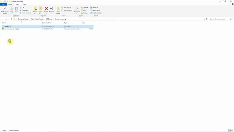Image resolution: width=234 pixels, height=132 pixels.
Task: Switch to the Share tab
Action: pyautogui.click(x=18, y=4)
